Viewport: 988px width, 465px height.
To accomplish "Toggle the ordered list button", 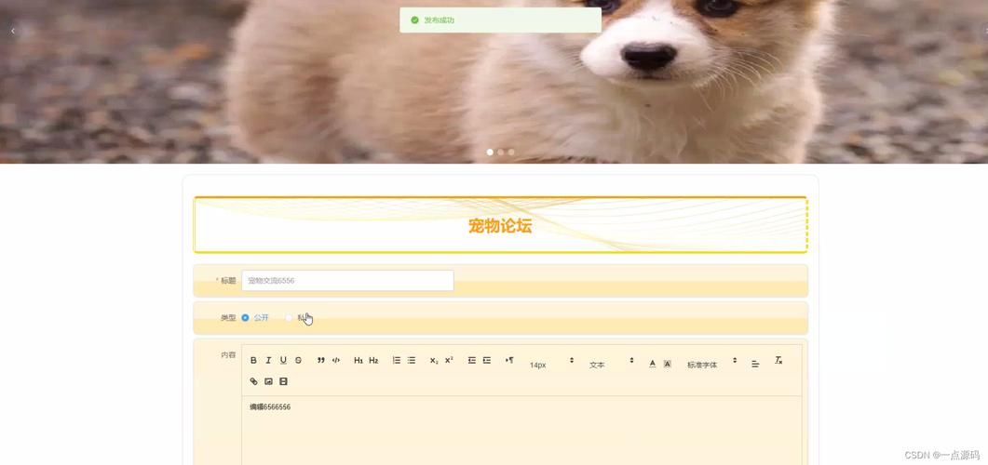I will (x=397, y=361).
